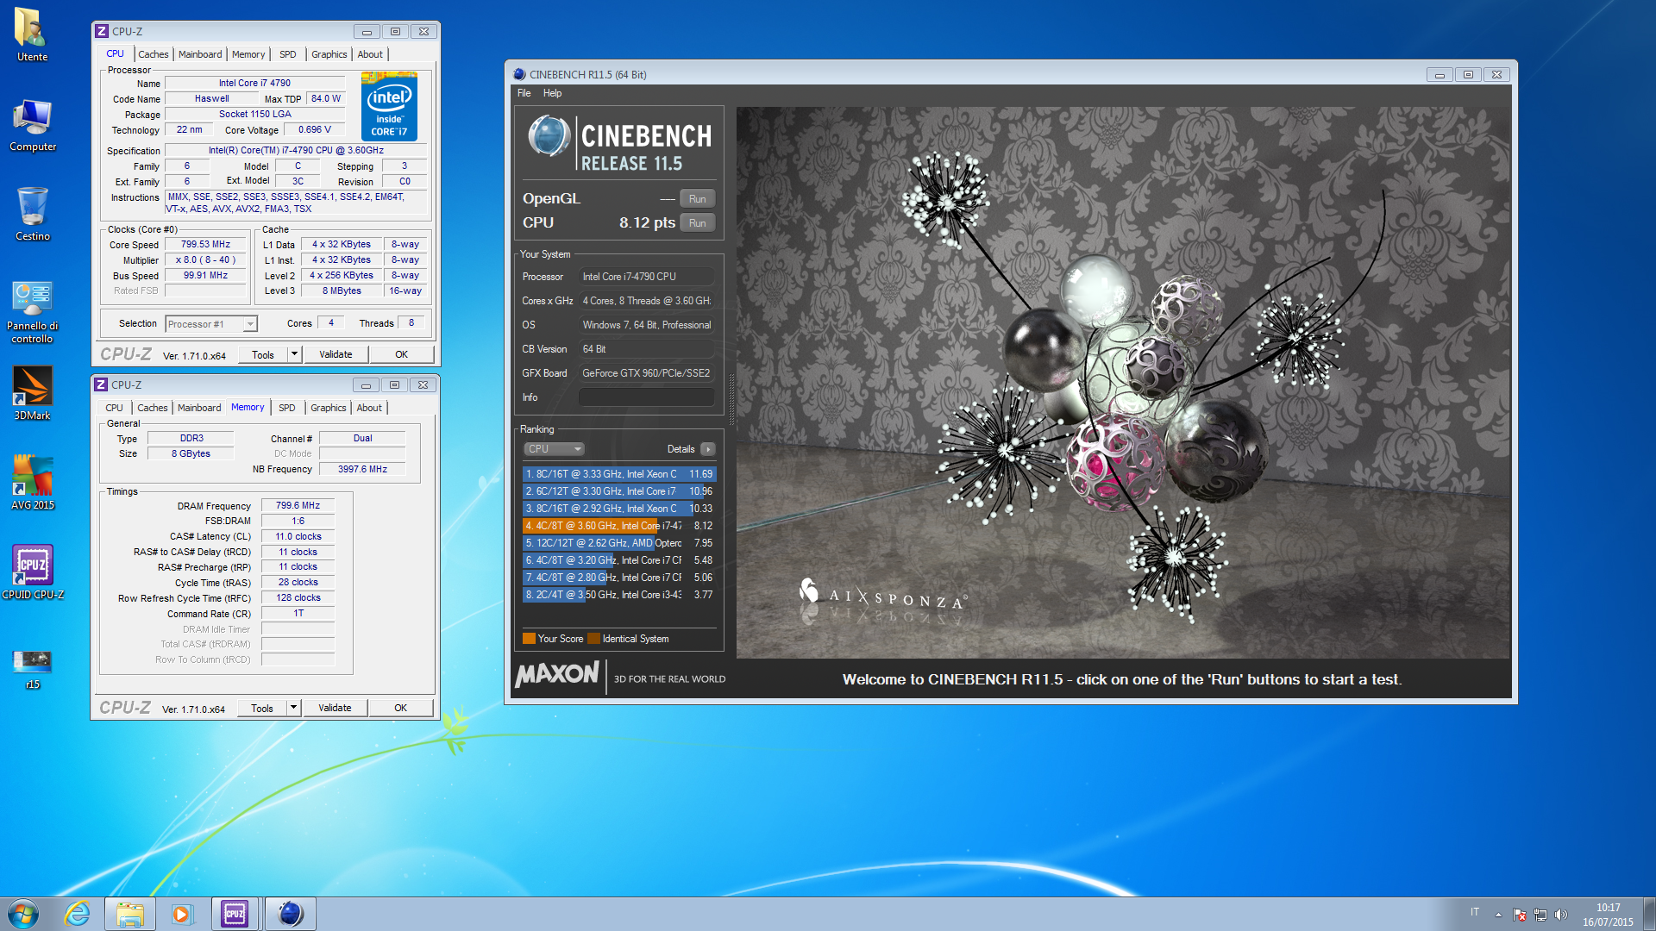1656x931 pixels.
Task: Launch the 3DMark shortcut
Action: point(33,394)
